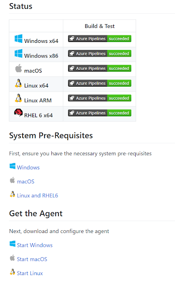Viewport: 175px width, 283px height.
Task: Click the Status heading
Action: click(x=21, y=6)
